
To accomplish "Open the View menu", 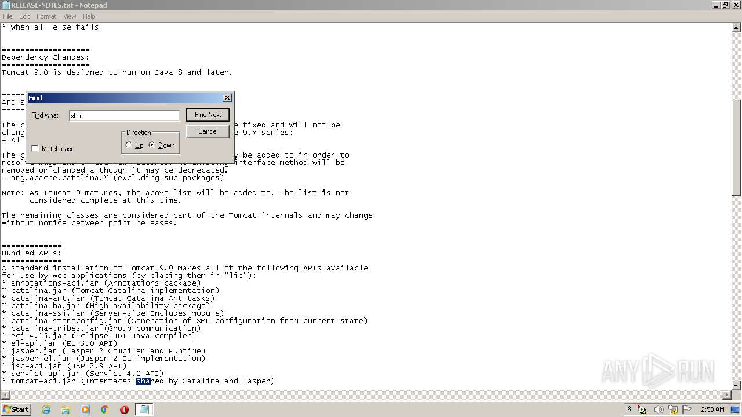I will [x=70, y=16].
